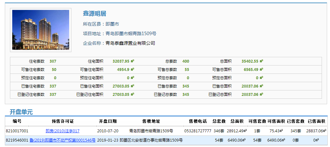This screenshot has width=330, height=147.
Task: Click the 鑫源明居 project title
Action: click(94, 14)
